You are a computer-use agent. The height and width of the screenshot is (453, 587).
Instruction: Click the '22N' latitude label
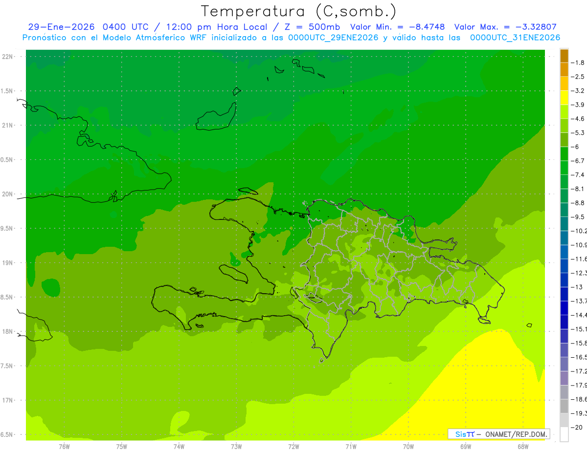click(x=8, y=57)
